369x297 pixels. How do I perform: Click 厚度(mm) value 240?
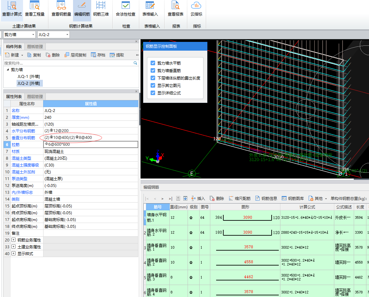91,117
